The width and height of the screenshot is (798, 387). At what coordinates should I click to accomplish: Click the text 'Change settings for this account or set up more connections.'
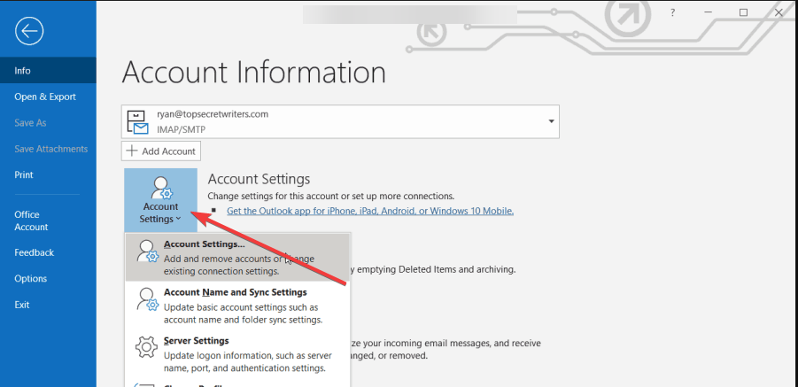[x=331, y=196]
